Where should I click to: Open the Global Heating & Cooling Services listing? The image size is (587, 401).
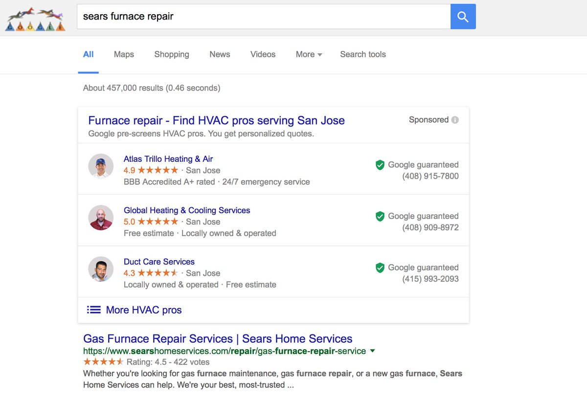(x=187, y=210)
